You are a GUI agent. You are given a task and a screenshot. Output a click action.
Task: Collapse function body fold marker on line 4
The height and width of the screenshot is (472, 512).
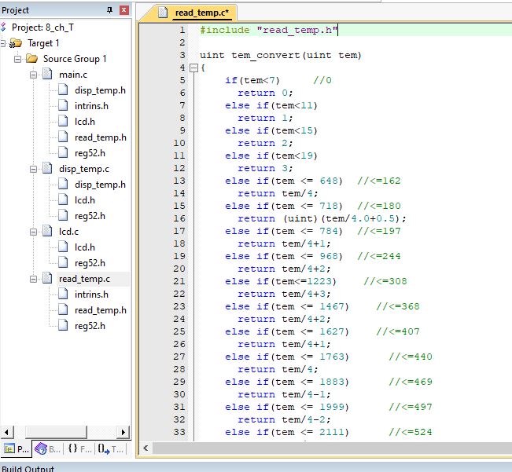[194, 68]
